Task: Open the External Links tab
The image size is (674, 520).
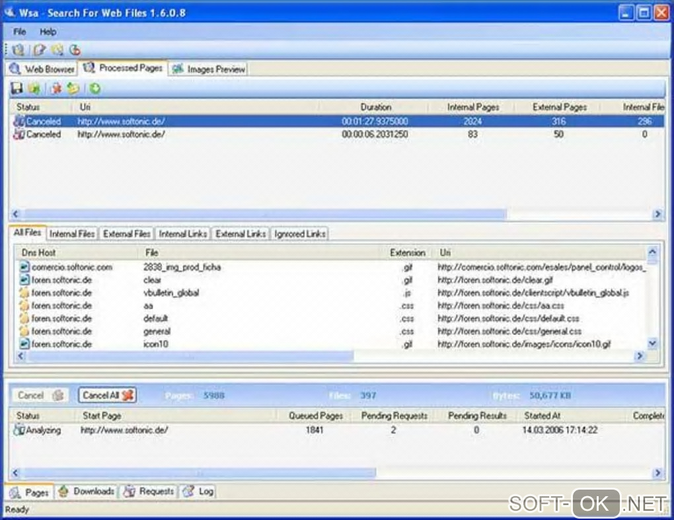Action: [x=241, y=234]
